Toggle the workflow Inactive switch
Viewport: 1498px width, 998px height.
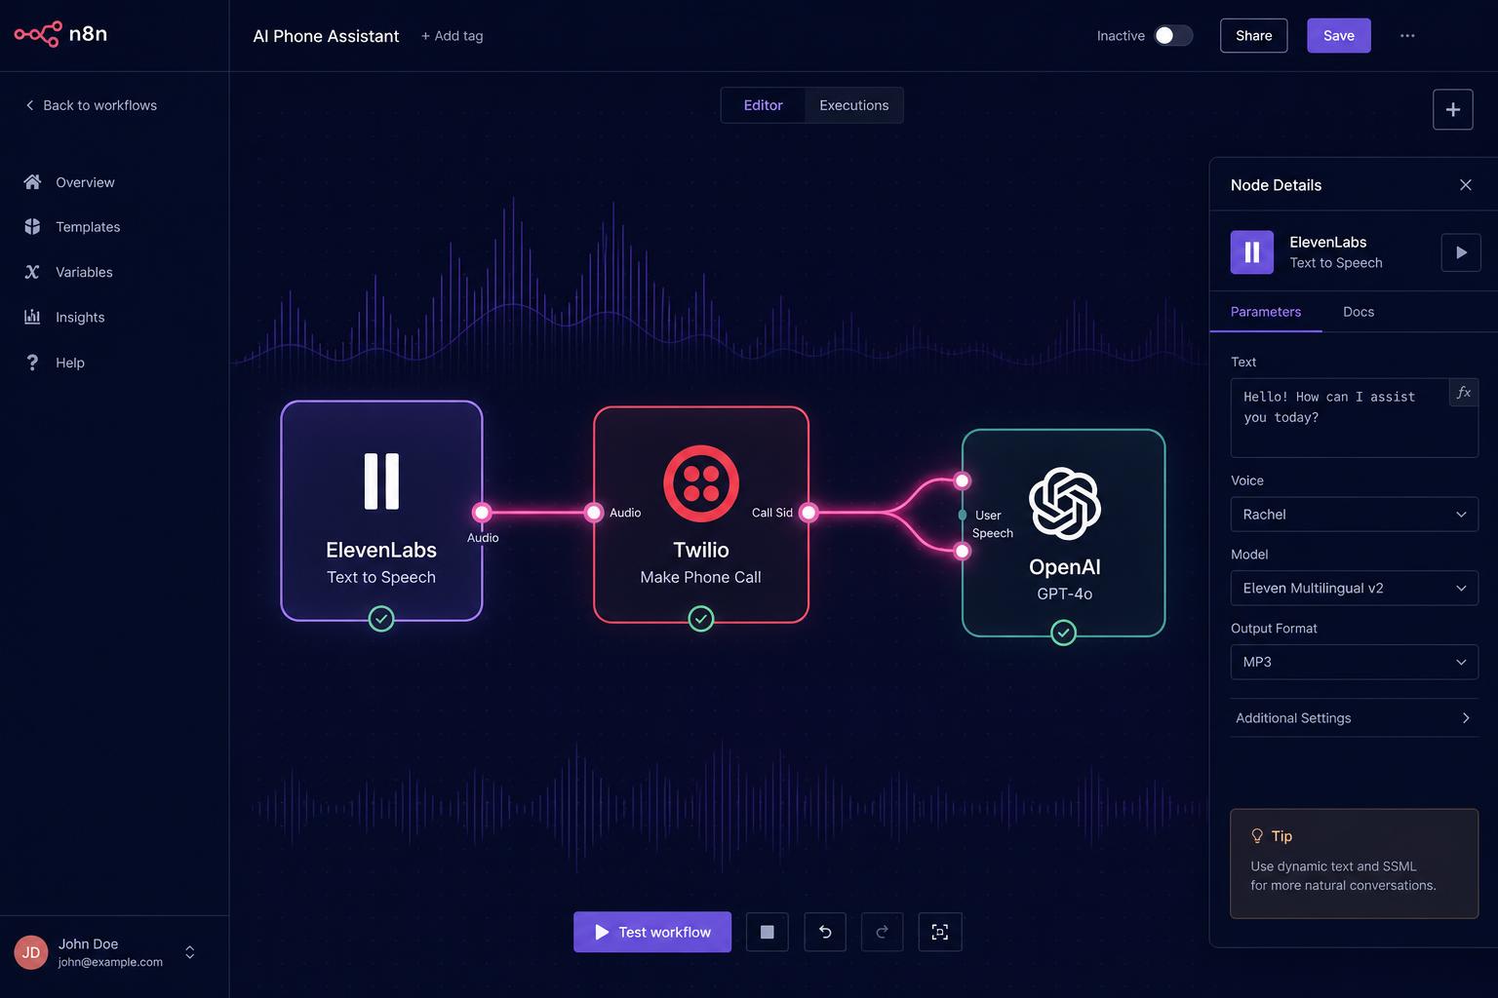pyautogui.click(x=1173, y=36)
